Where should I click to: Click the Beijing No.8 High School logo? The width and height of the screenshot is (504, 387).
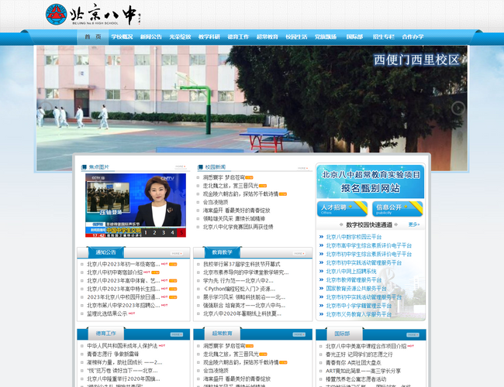(93, 15)
